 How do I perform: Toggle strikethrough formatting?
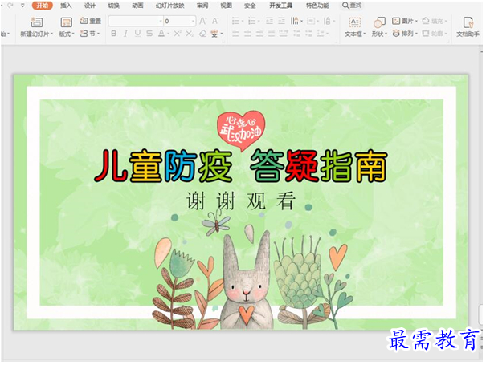tap(149, 34)
